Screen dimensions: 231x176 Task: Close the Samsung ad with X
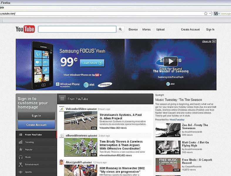(214, 41)
